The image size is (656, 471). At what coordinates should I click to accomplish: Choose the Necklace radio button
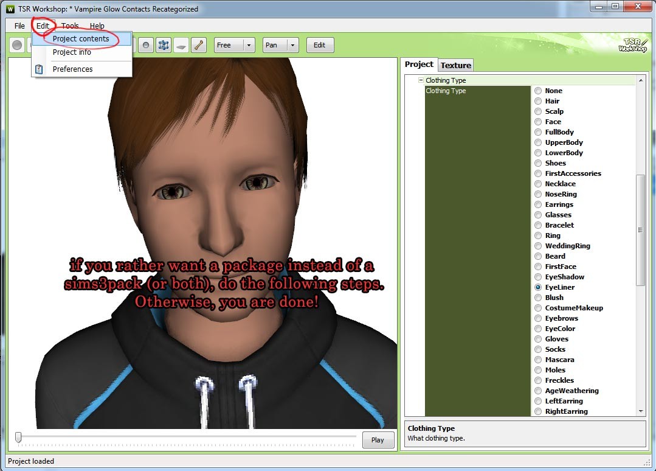click(x=538, y=184)
